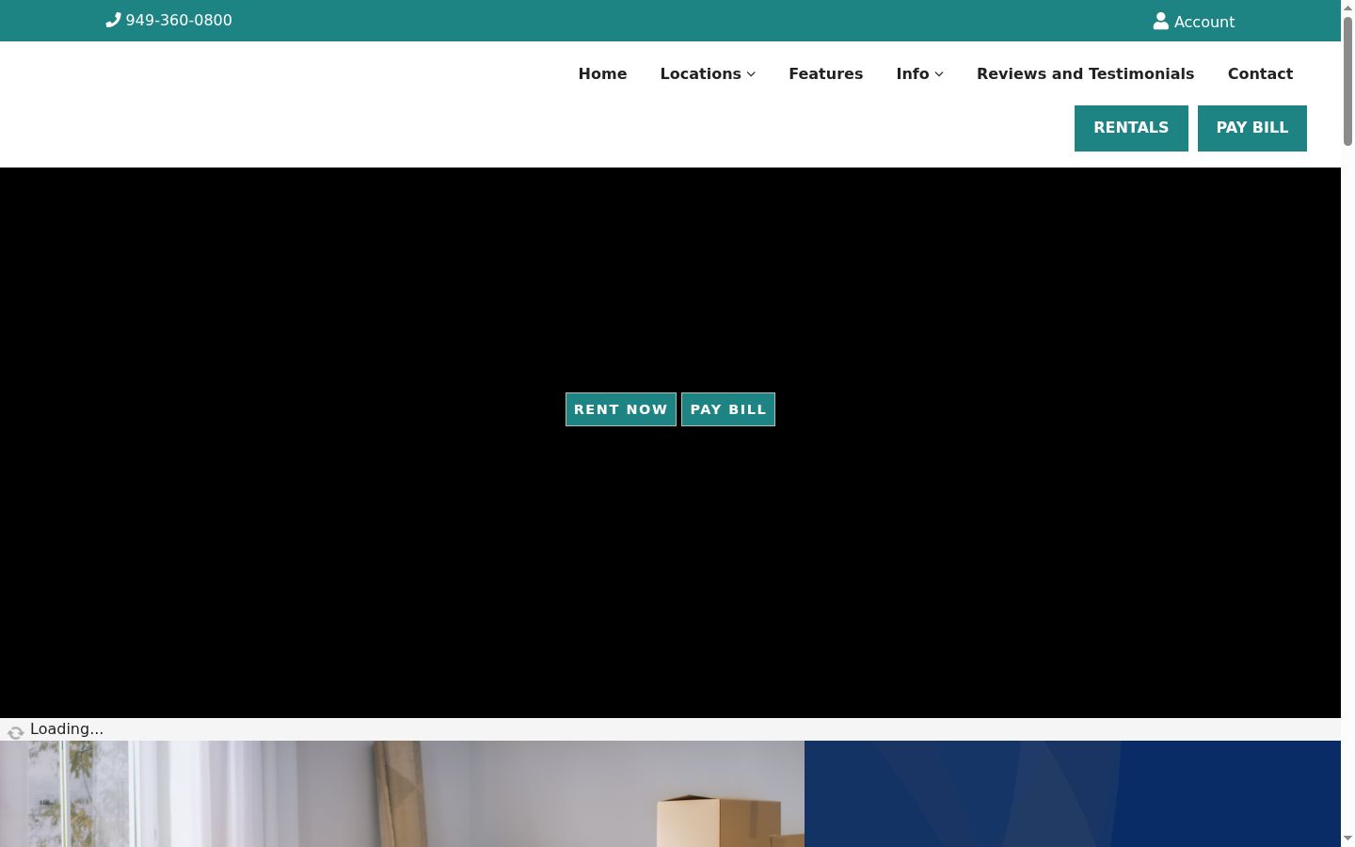Click the PAY BILL button in header
Viewport: 1355px width, 847px height.
(1252, 128)
